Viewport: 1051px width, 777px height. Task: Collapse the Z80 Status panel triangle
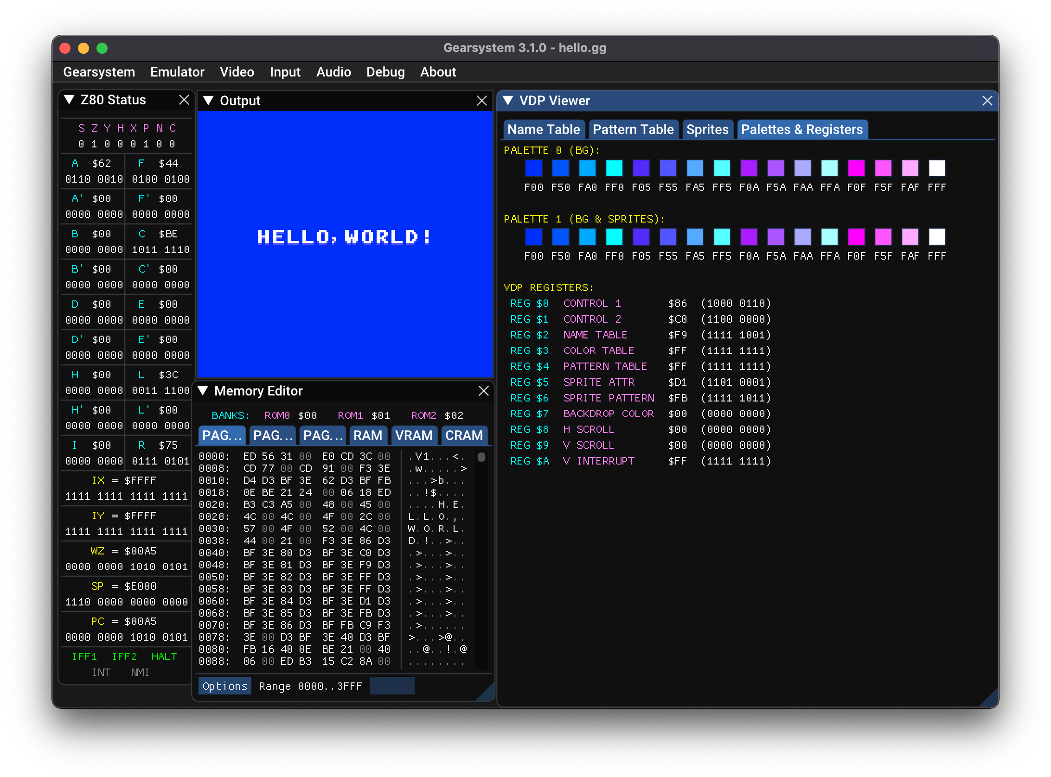[x=69, y=100]
